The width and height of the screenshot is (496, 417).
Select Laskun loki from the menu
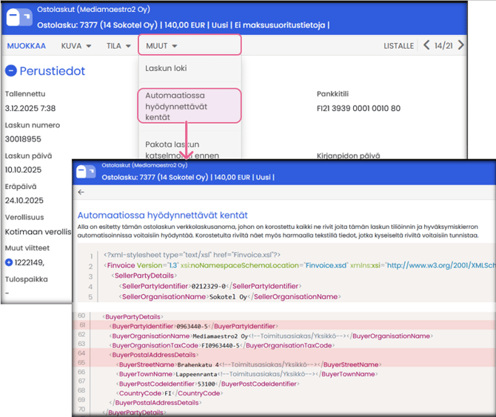(166, 68)
